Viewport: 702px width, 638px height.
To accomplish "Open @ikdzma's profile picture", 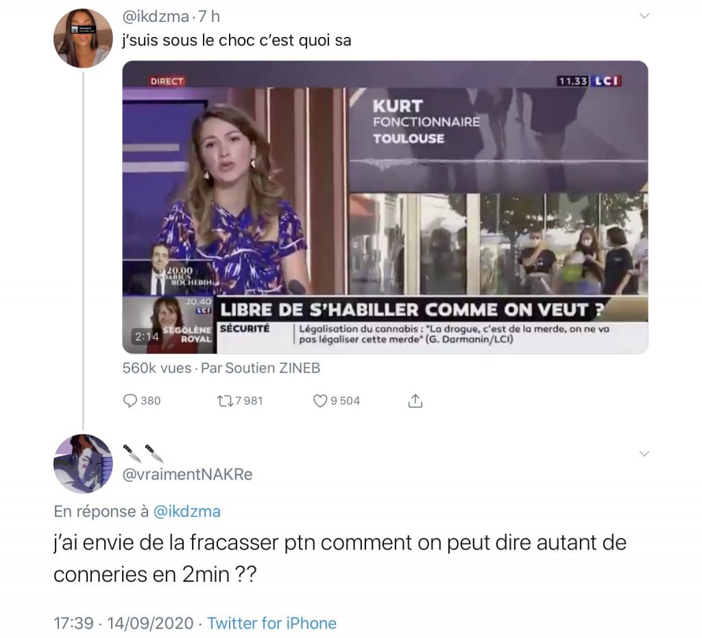I will [83, 38].
